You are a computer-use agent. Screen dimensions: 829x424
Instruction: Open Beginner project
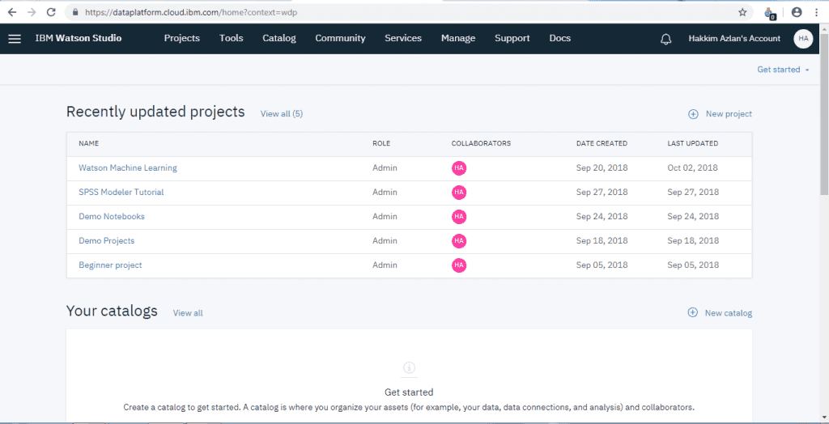110,265
